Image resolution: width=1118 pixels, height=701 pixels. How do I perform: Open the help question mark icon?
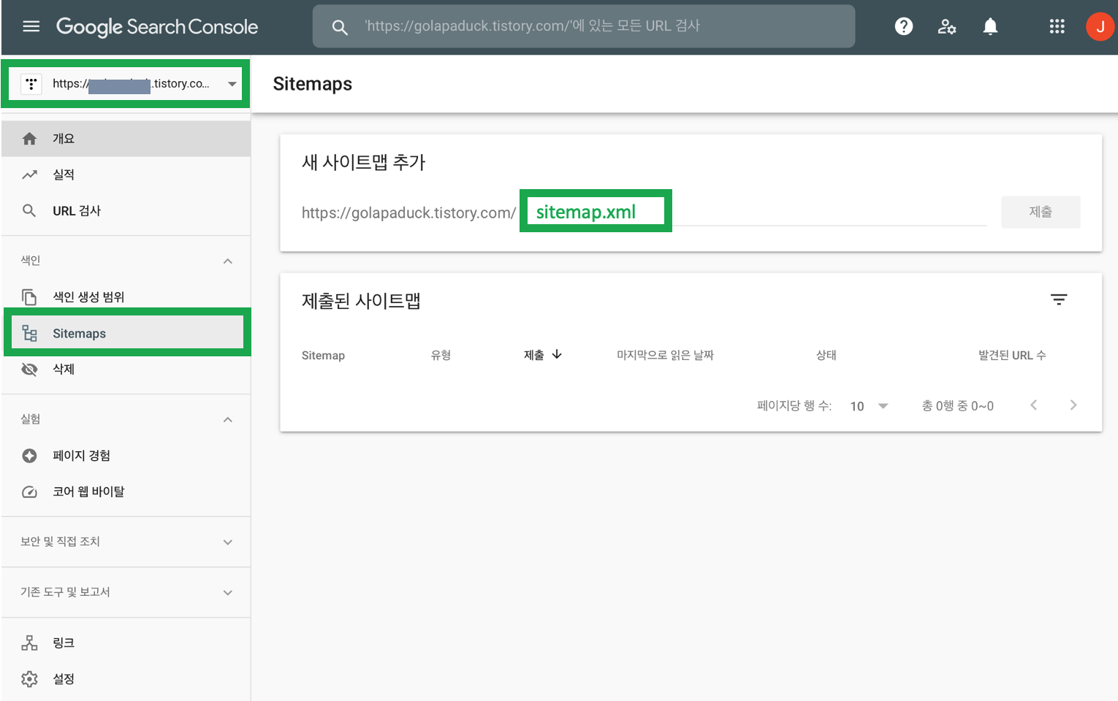coord(904,27)
